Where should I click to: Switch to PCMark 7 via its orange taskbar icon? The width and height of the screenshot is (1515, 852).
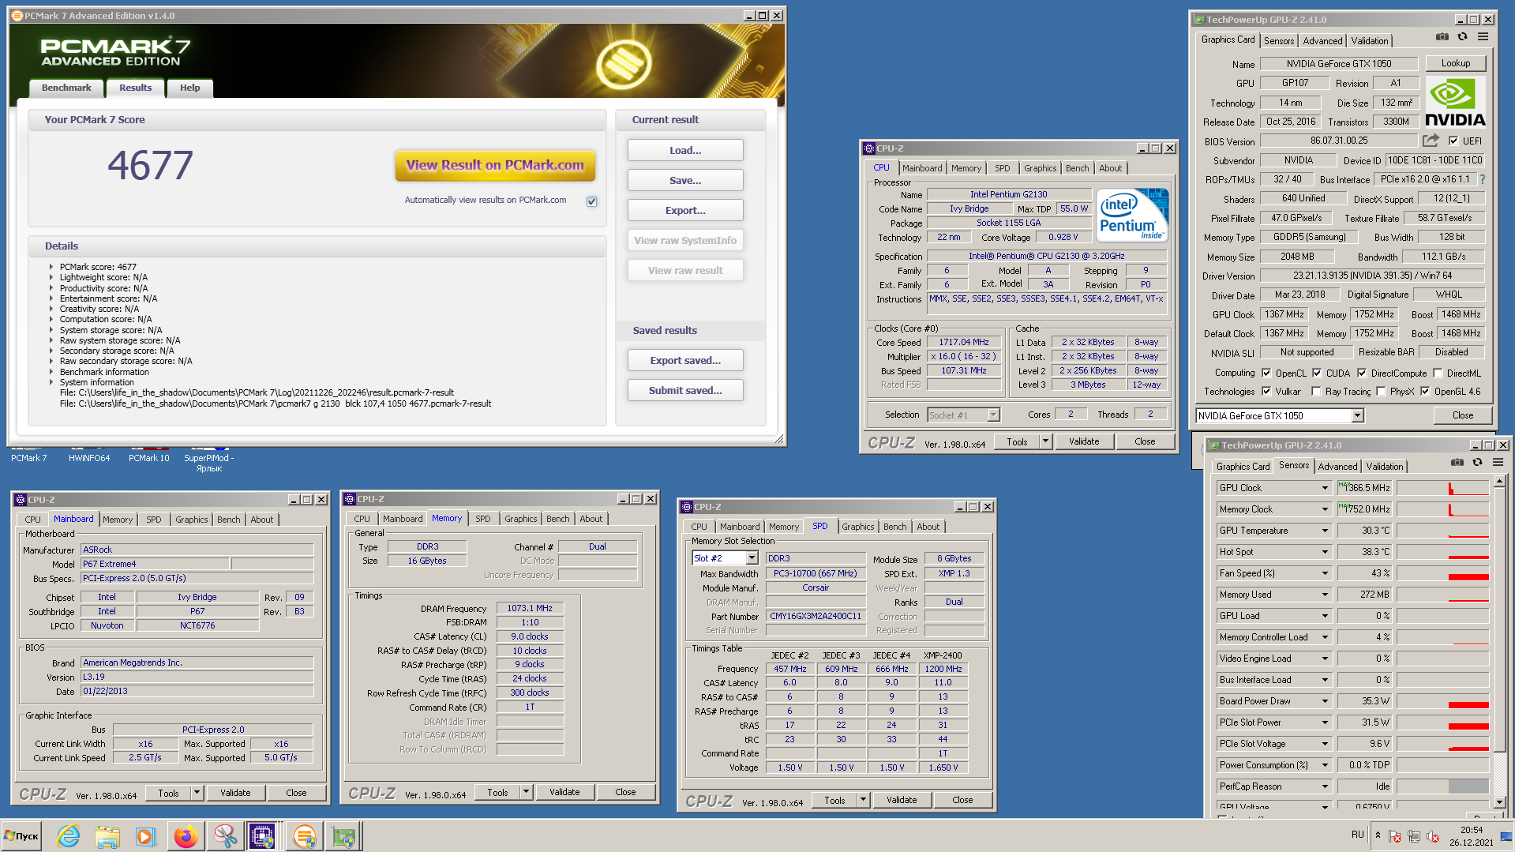click(304, 836)
